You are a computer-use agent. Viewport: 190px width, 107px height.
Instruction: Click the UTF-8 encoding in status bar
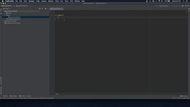coord(179,98)
